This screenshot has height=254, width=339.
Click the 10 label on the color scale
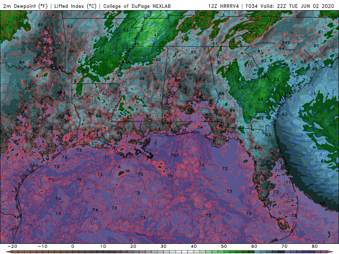(x=103, y=246)
